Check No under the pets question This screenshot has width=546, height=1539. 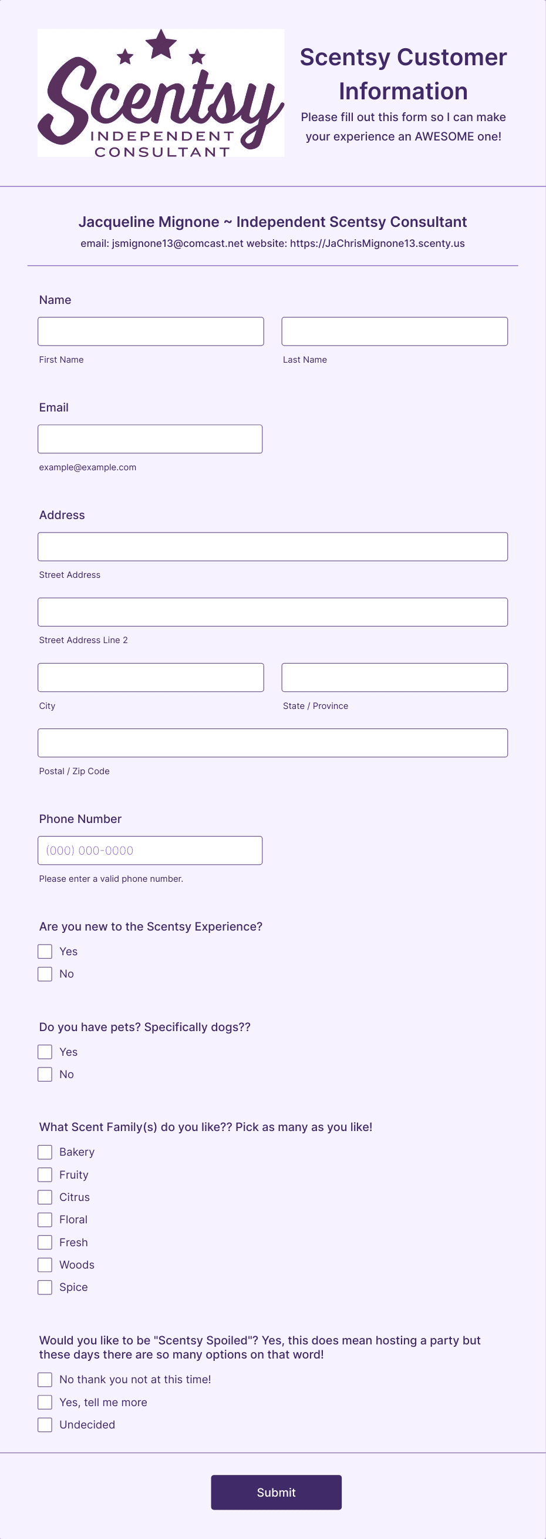tap(45, 1074)
